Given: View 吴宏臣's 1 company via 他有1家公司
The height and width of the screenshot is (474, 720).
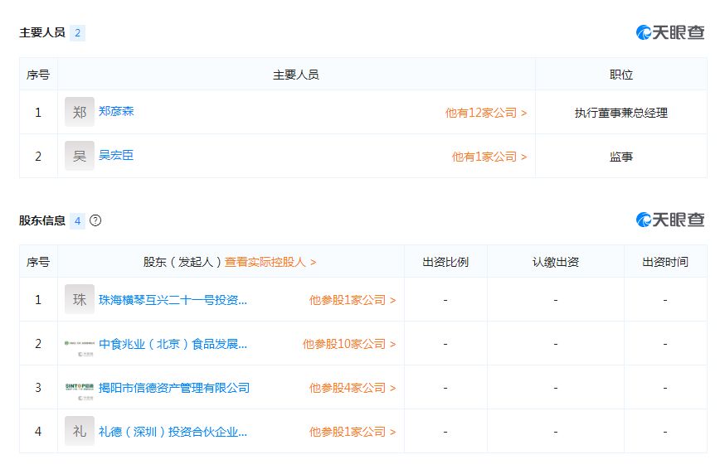Looking at the screenshot, I should point(489,157).
